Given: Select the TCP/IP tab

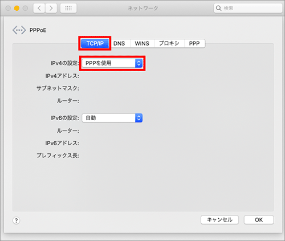Looking at the screenshot, I should pos(95,43).
